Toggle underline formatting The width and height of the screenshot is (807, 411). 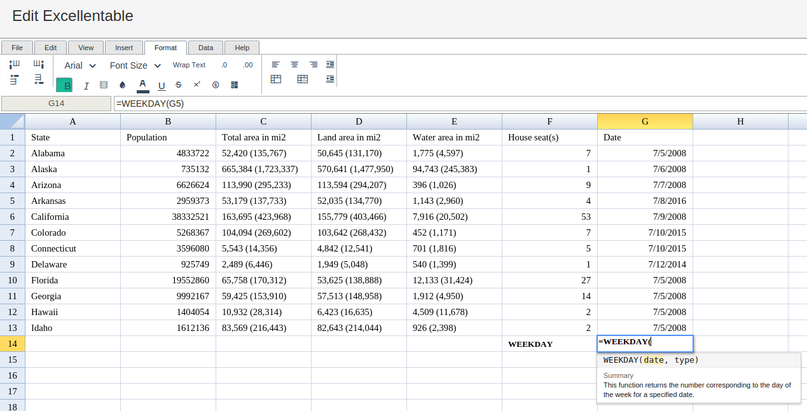(162, 86)
